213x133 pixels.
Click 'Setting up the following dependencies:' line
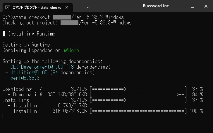point(53,61)
